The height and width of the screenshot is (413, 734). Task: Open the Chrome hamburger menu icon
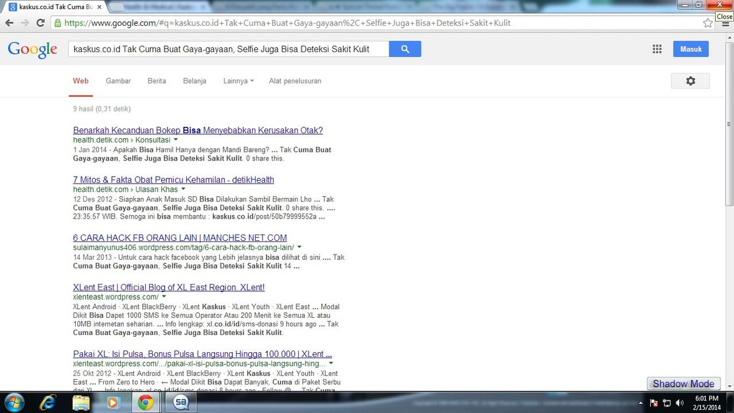click(x=725, y=23)
